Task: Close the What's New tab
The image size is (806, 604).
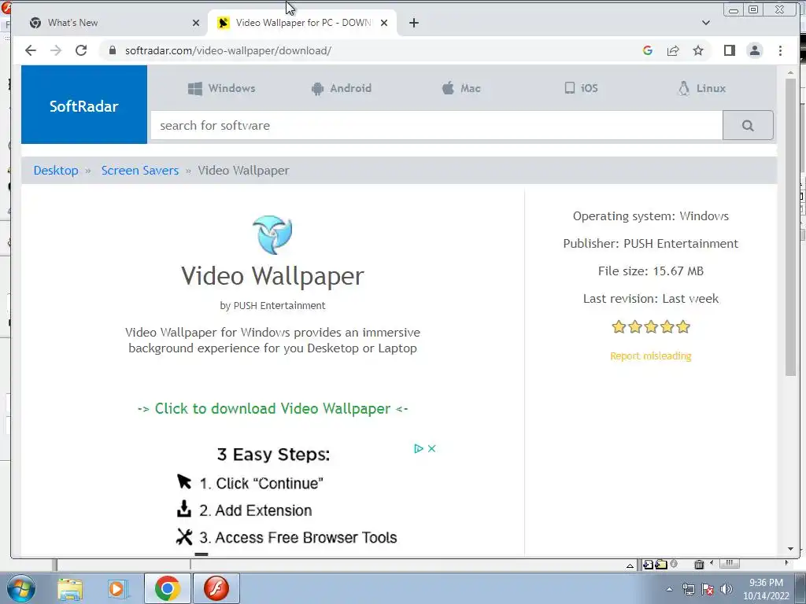Action: tap(196, 23)
